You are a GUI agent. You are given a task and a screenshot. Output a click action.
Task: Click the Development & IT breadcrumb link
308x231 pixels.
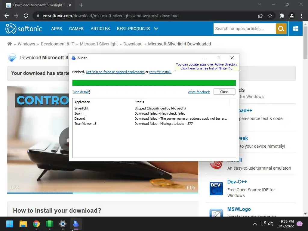57,44
